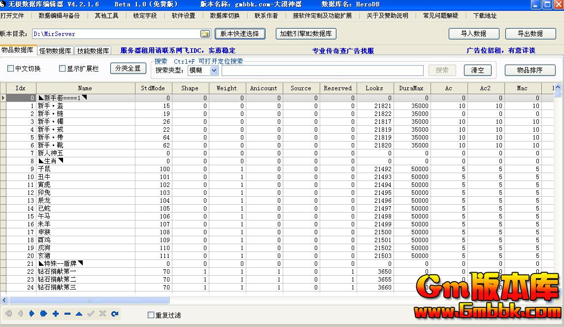The image size is (564, 327).
Task: Jump to last record in navigator
Action: coord(43,314)
